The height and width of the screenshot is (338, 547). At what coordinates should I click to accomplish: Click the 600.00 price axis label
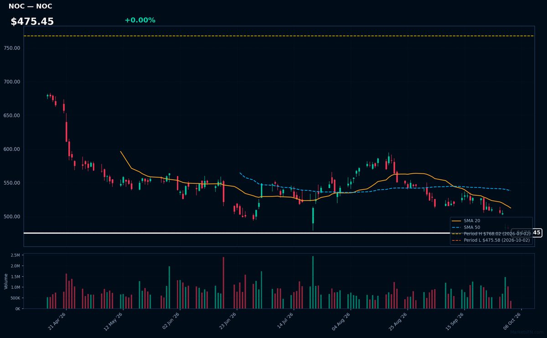pyautogui.click(x=12, y=149)
